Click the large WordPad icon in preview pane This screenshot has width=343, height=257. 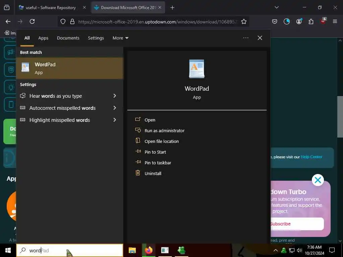(x=197, y=69)
